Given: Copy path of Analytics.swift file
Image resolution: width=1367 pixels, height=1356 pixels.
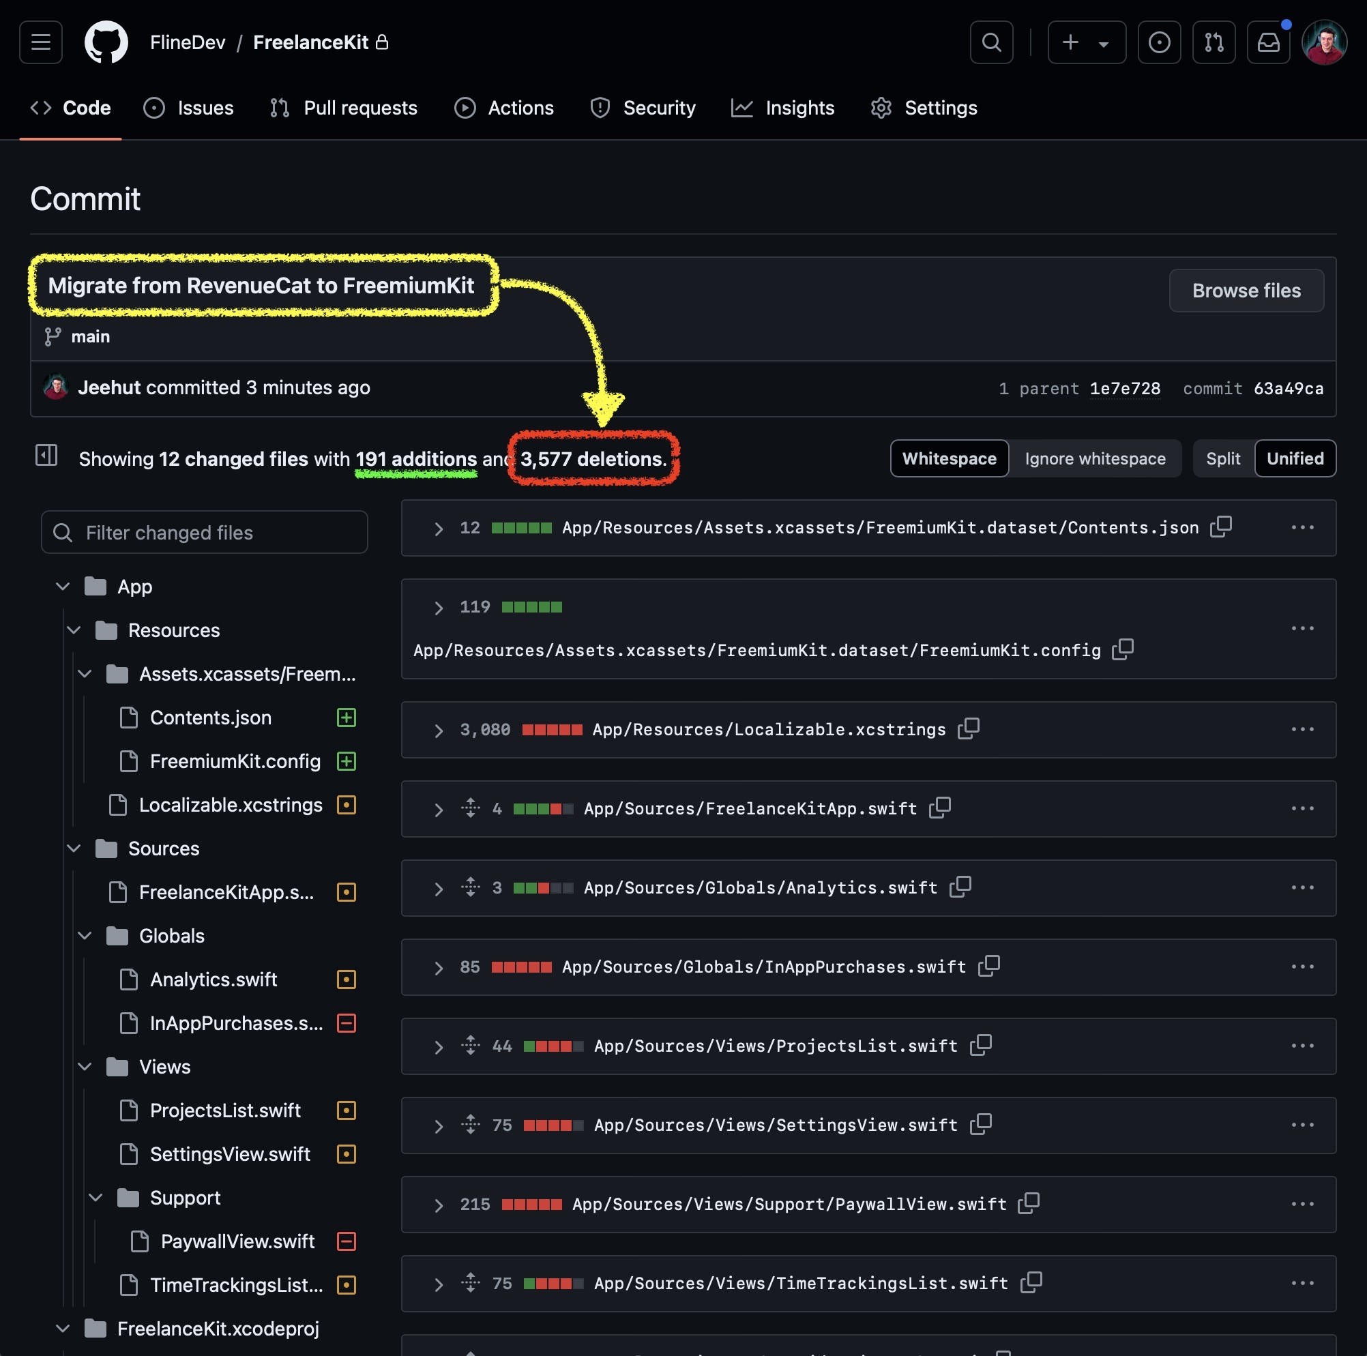Looking at the screenshot, I should click(x=960, y=887).
